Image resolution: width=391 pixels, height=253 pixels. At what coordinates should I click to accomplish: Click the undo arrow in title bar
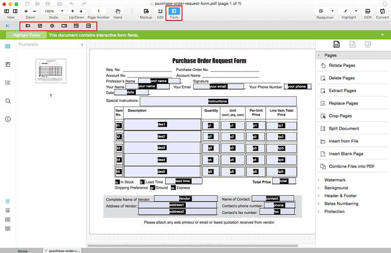click(x=71, y=3)
